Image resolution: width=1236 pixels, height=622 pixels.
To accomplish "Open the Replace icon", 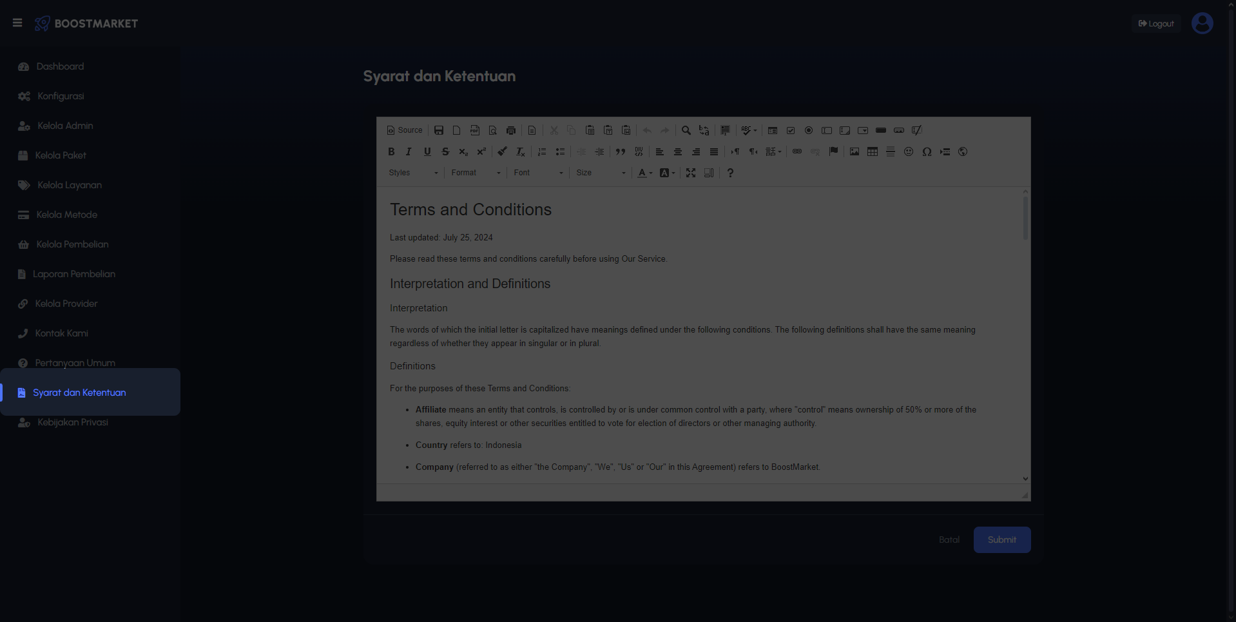I will (x=704, y=130).
